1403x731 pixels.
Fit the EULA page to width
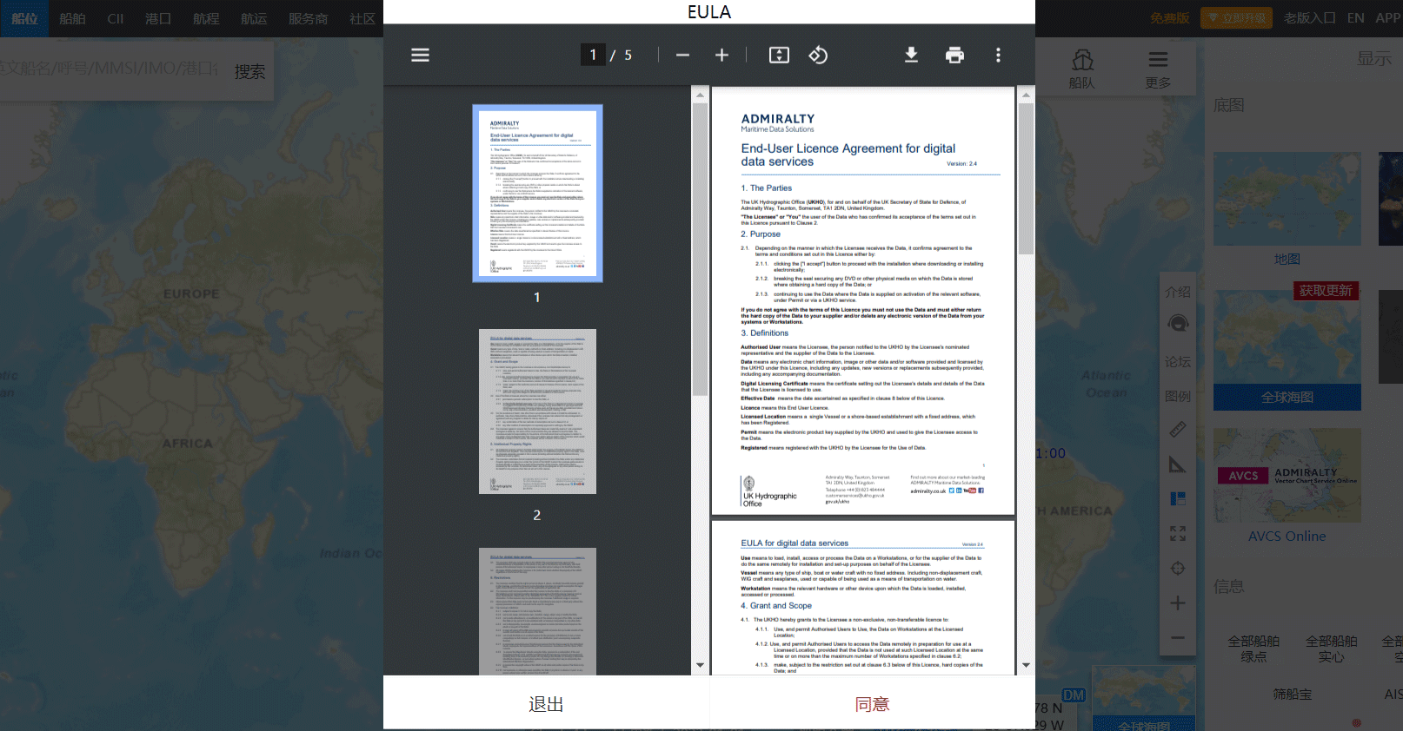779,55
